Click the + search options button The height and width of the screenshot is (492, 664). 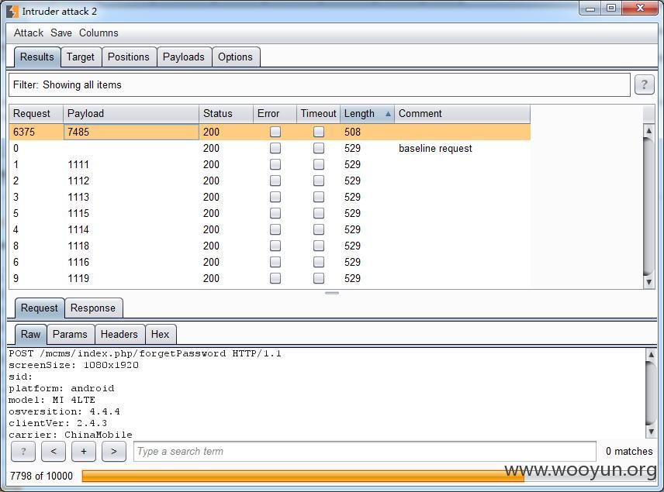[84, 452]
